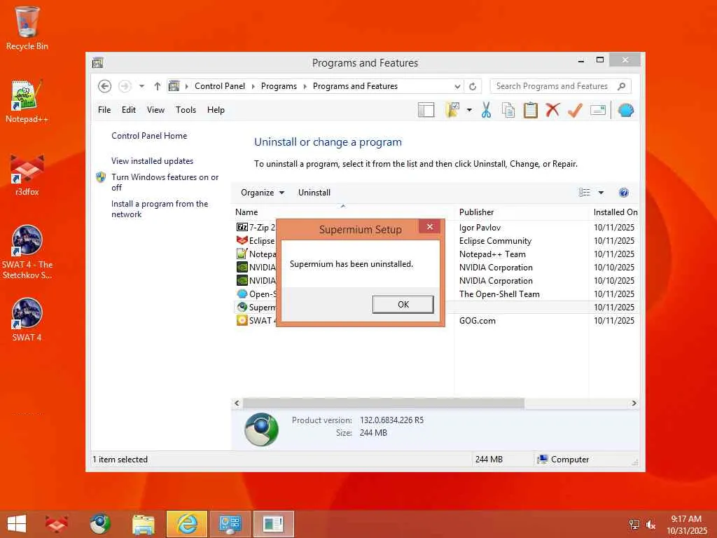Click the Uninstall command button
Image resolution: width=717 pixels, height=538 pixels.
[314, 193]
